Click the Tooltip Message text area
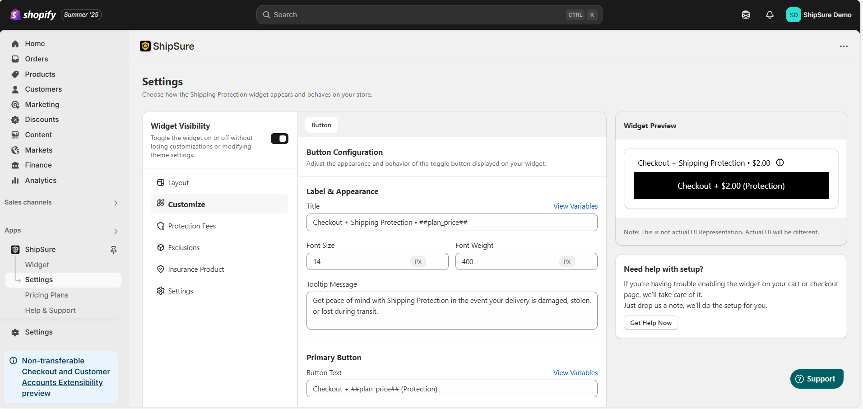863x409 pixels. 452,311
